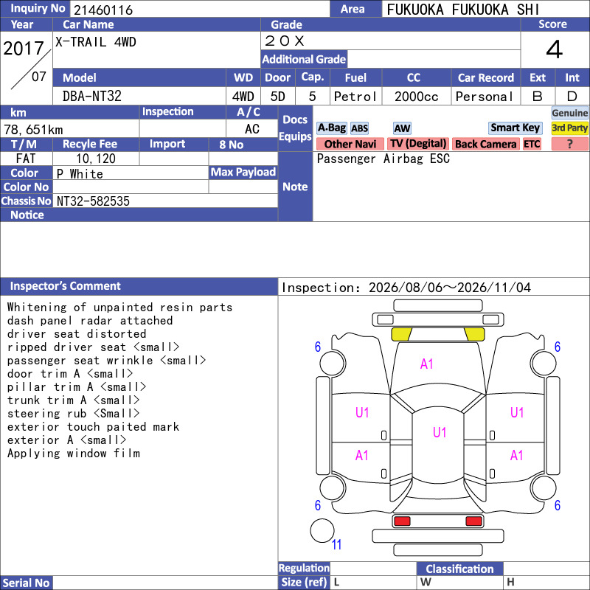This screenshot has height=590, width=590.
Task: Click the drive type value 4WD
Action: (243, 97)
